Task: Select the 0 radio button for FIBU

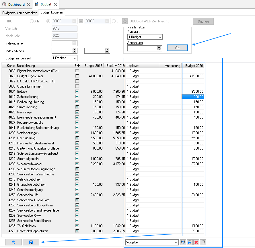Action: coord(114,21)
